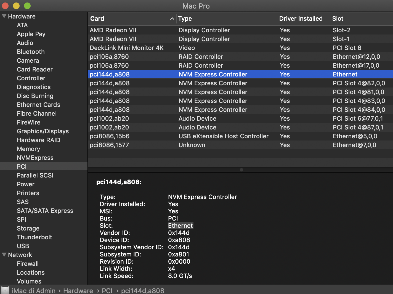Image resolution: width=393 pixels, height=294 pixels.
Task: Click iMac di Admin in path bar
Action: coord(34,291)
